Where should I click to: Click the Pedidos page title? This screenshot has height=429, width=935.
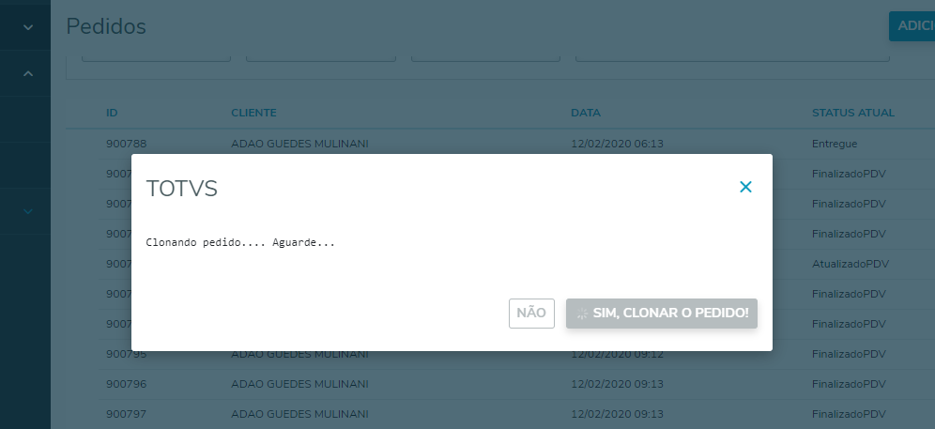tap(106, 26)
